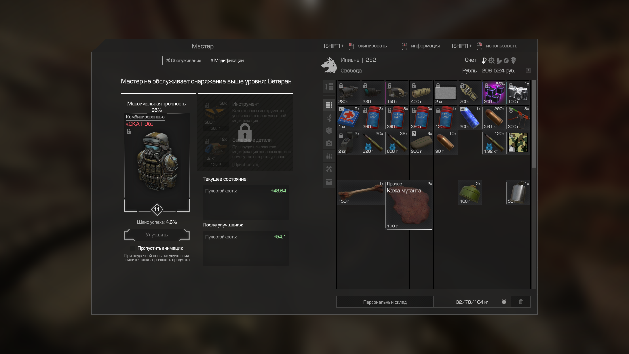Select the 20x rifle cartridge stack

click(x=373, y=143)
